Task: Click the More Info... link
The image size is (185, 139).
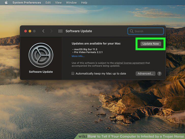Action: point(78,56)
